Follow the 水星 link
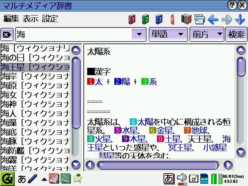The height and width of the screenshot is (186, 248). (130, 130)
